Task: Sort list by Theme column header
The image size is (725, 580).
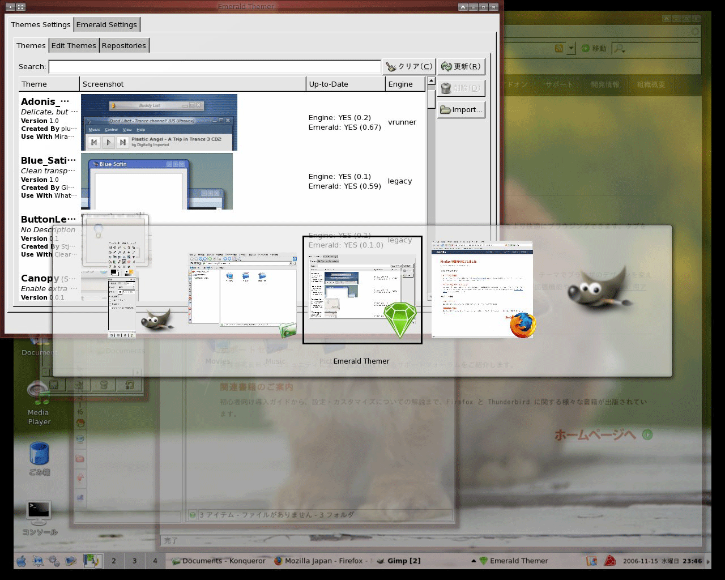Action: pyautogui.click(x=49, y=84)
